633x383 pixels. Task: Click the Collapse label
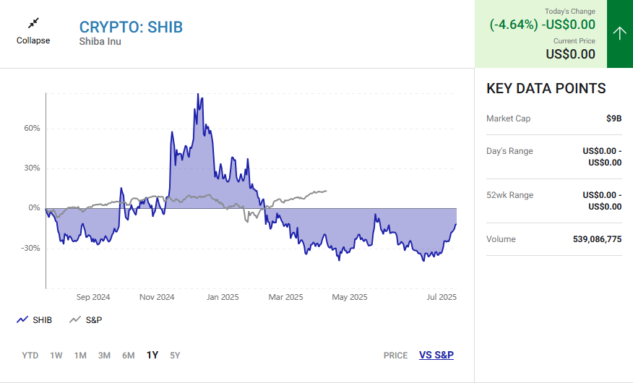click(33, 40)
